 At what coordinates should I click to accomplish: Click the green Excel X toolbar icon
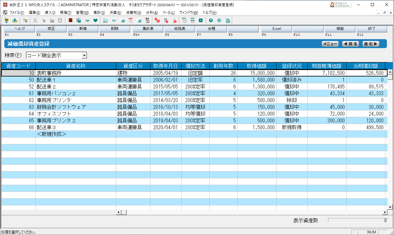click(201, 21)
